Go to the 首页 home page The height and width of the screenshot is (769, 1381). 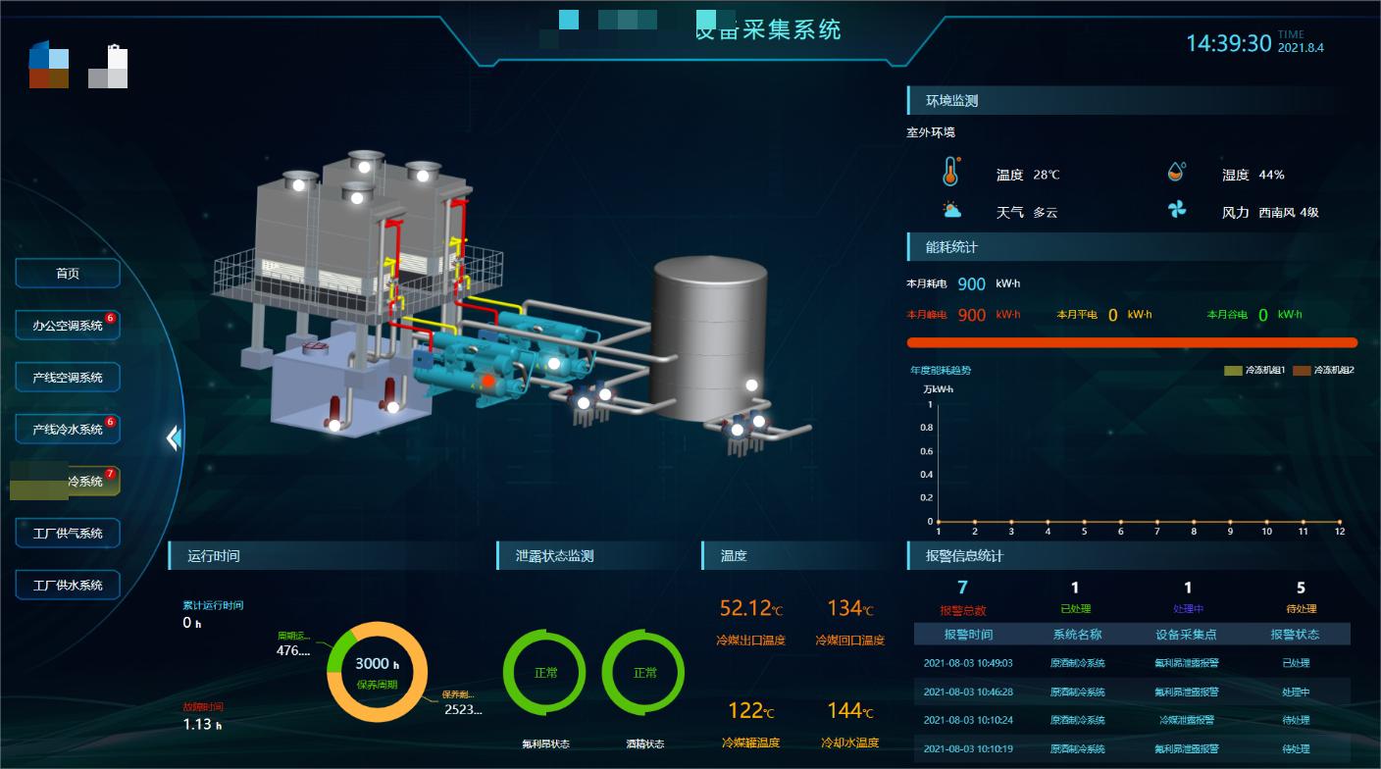point(68,274)
